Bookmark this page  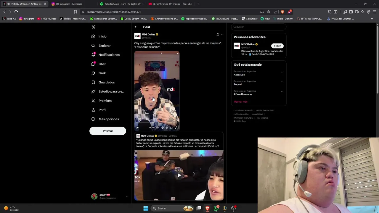75,12
